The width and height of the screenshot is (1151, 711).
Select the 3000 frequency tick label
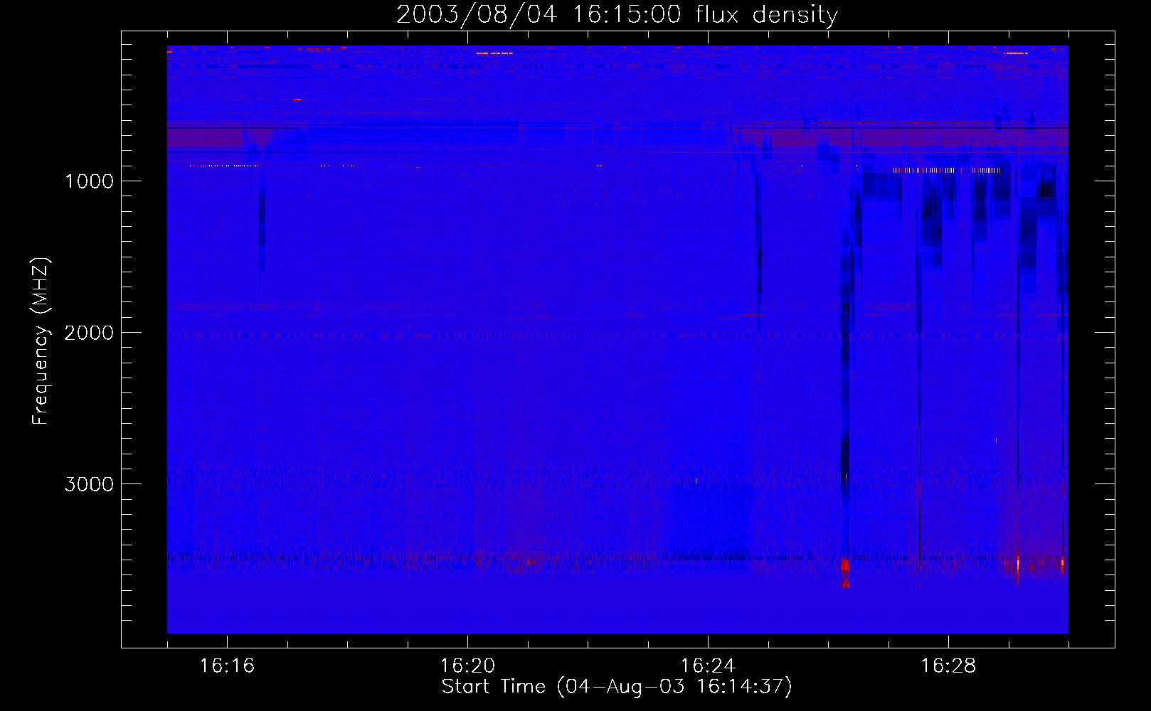[x=89, y=484]
